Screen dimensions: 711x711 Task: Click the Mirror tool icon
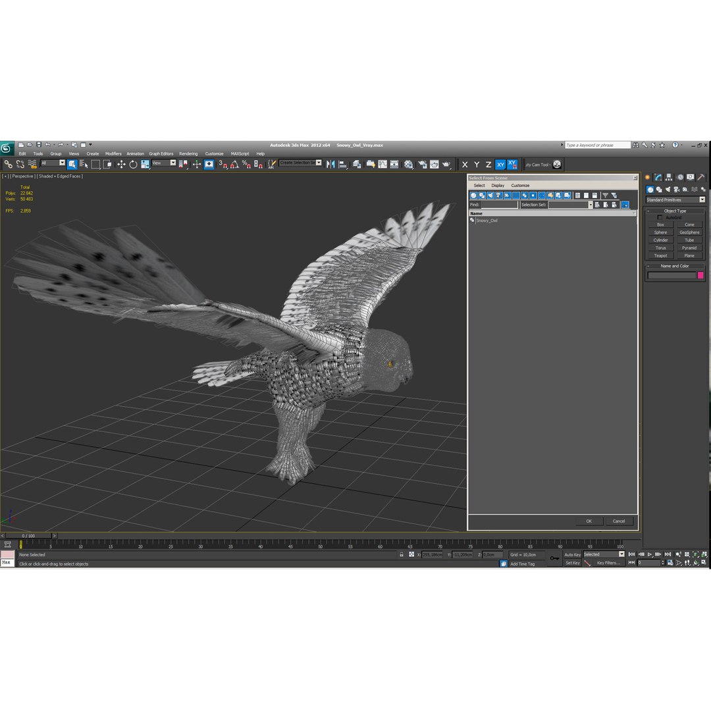click(x=330, y=164)
